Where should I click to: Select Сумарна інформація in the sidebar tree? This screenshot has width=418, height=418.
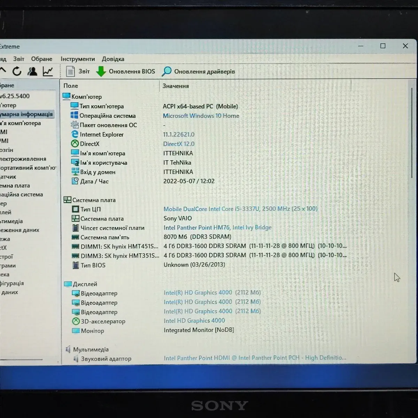click(x=26, y=114)
